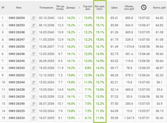Open the details icon for ОФЗ 26230
Viewport: 167px width, 123px height.
34,97
